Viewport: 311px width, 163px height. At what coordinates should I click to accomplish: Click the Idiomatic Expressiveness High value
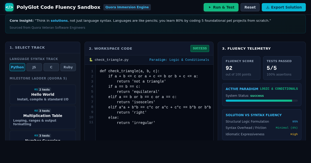pos(294,134)
